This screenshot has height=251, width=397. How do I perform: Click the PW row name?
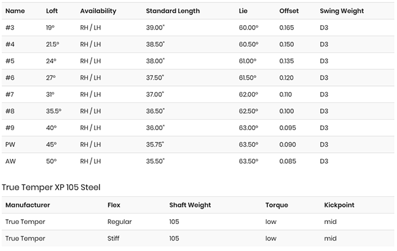pos(10,144)
